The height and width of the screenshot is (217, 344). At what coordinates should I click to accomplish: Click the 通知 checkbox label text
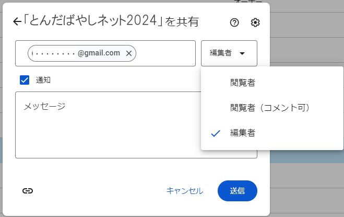click(x=43, y=80)
